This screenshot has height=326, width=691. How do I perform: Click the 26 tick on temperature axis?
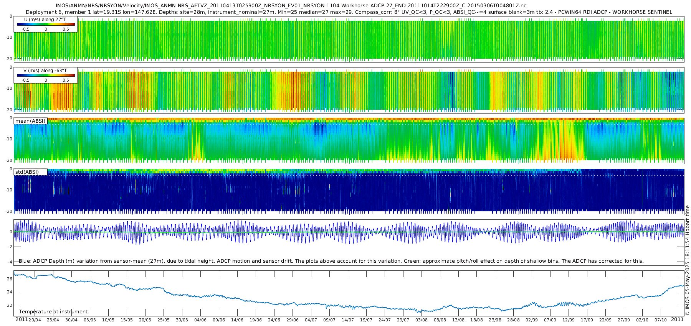10,279
